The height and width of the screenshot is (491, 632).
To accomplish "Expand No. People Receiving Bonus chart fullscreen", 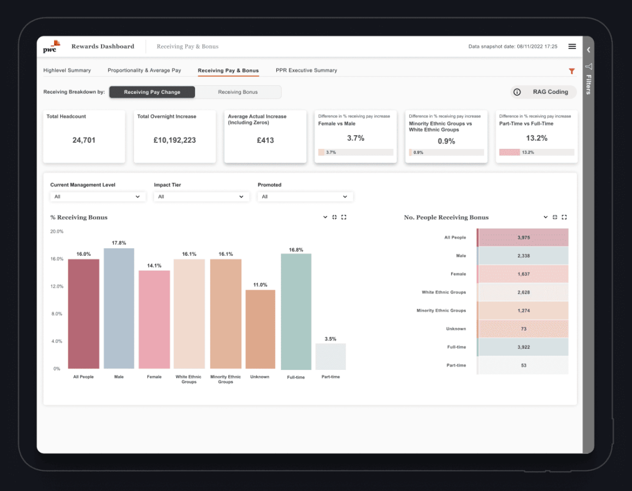I will pyautogui.click(x=564, y=217).
